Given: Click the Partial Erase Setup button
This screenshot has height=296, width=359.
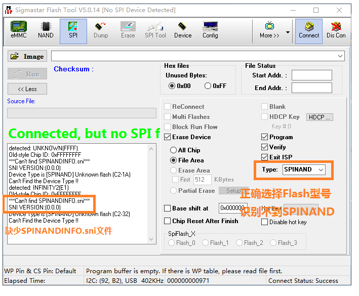Looking at the screenshot, I should [233, 191].
